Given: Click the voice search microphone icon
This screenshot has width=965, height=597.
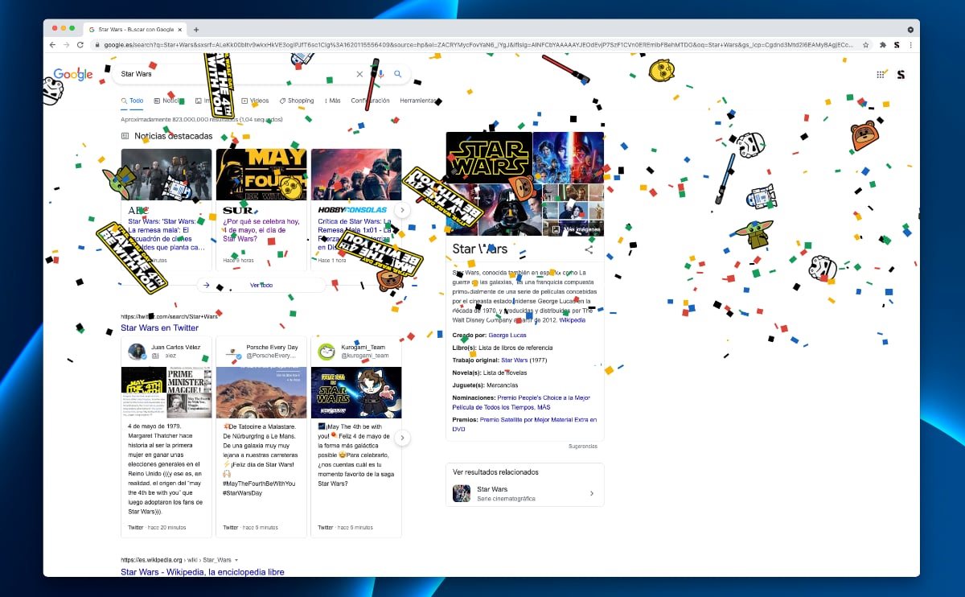Looking at the screenshot, I should 381,74.
